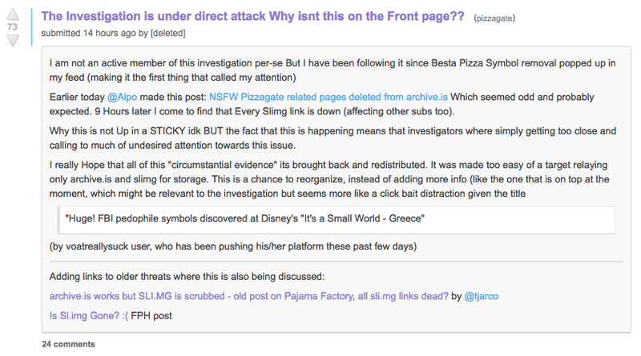
Task: Upvote the post with the up arrow
Action: [x=13, y=14]
